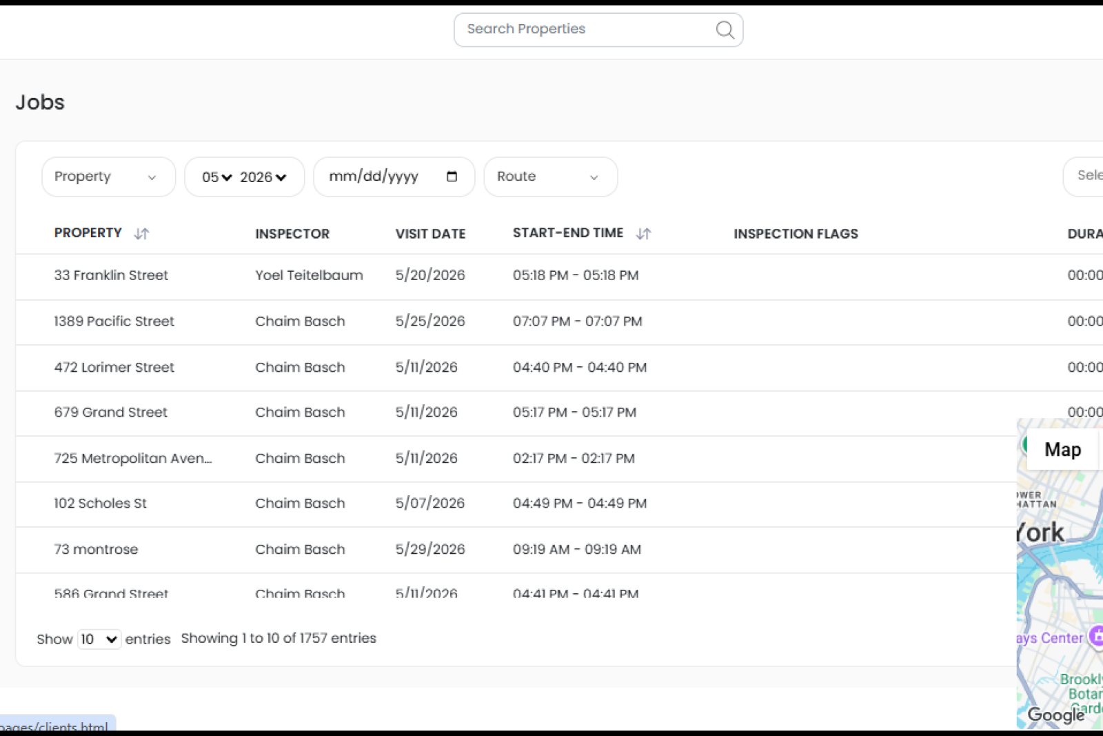Click time 09:19 AM - 09:19 AM
The height and width of the screenshot is (736, 1103).
(577, 550)
